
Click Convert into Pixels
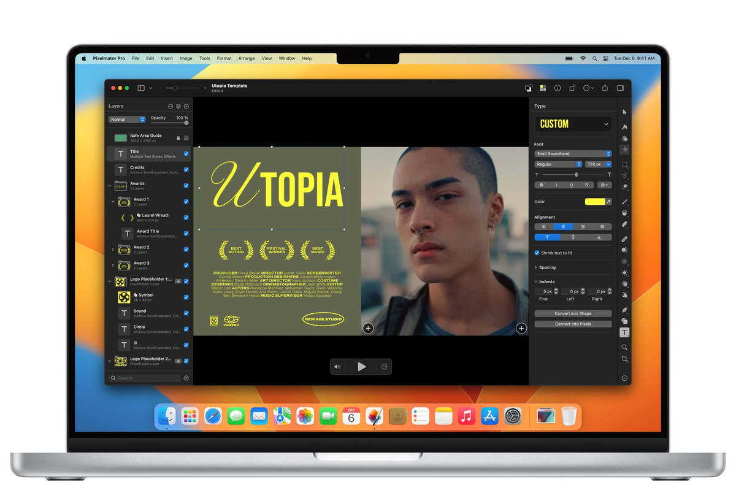coord(573,324)
